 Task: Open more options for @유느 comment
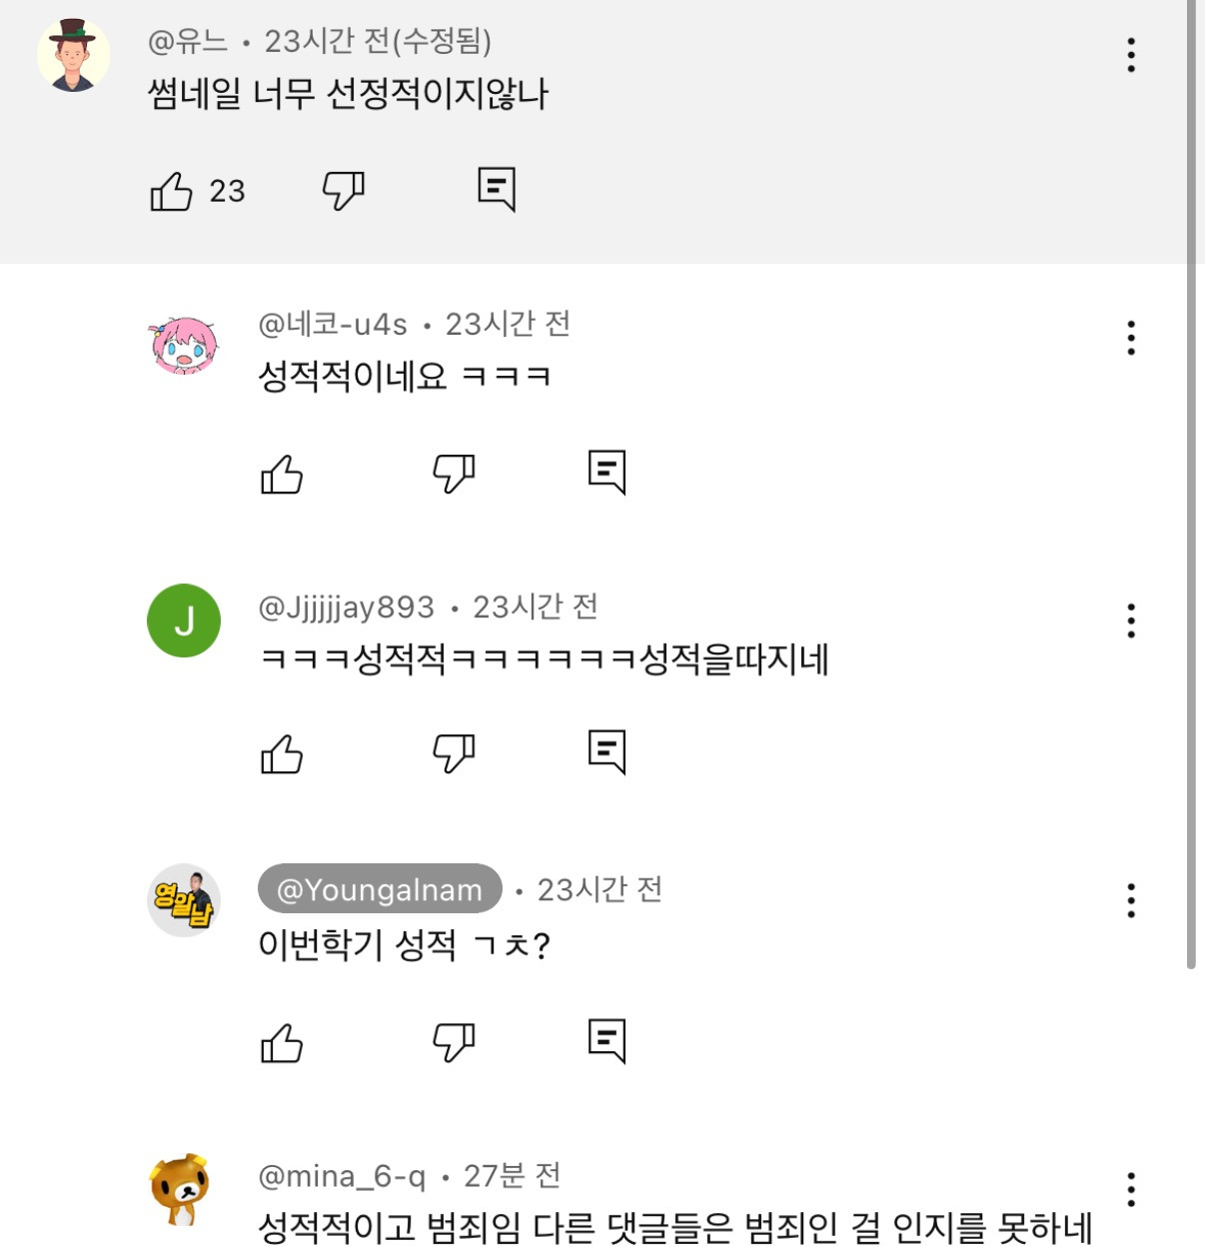point(1131,55)
